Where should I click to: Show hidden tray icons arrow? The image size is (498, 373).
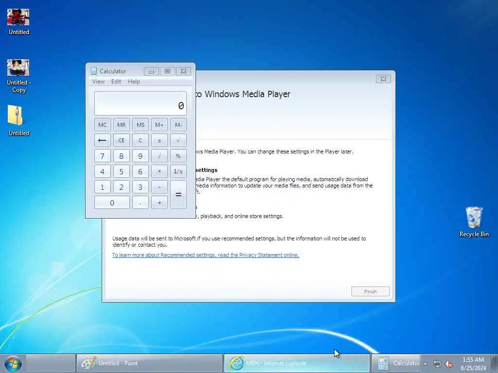[426, 364]
